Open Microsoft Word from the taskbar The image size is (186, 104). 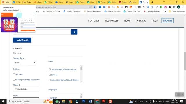pyautogui.click(x=90, y=101)
